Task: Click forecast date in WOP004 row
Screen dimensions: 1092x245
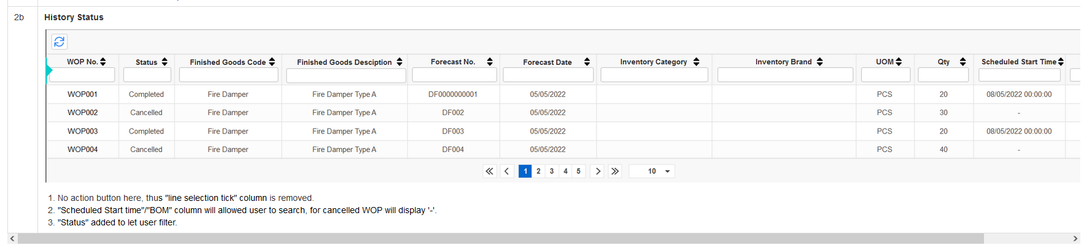Action: click(x=548, y=149)
